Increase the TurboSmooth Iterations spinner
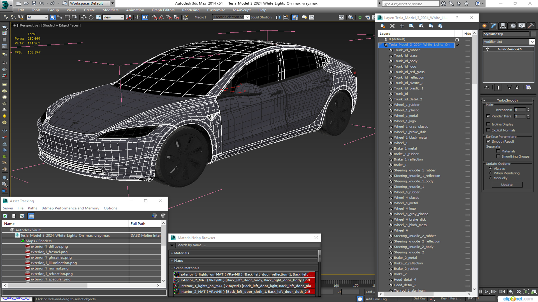538x302 pixels. click(528, 109)
